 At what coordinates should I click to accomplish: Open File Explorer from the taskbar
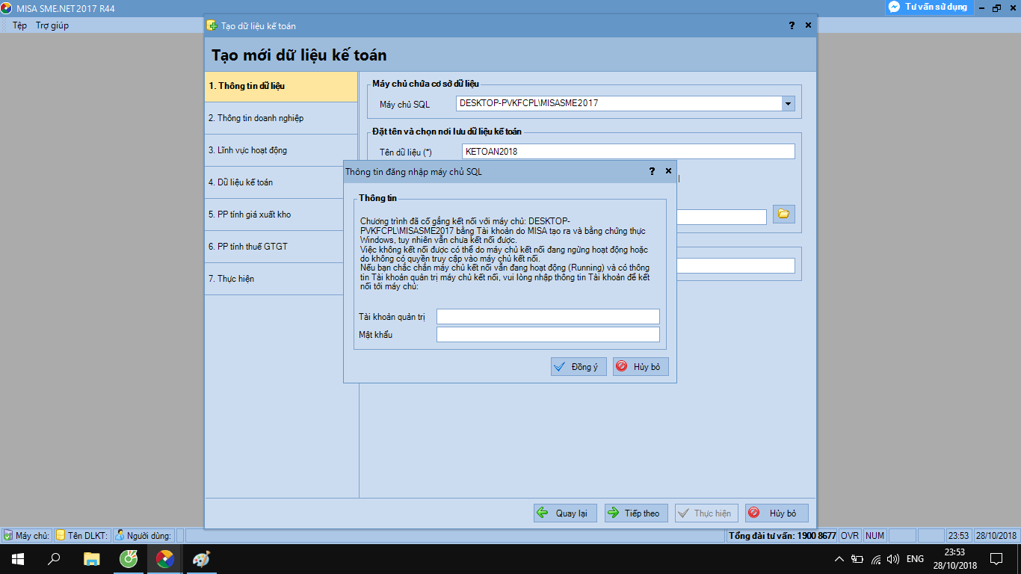pos(91,558)
